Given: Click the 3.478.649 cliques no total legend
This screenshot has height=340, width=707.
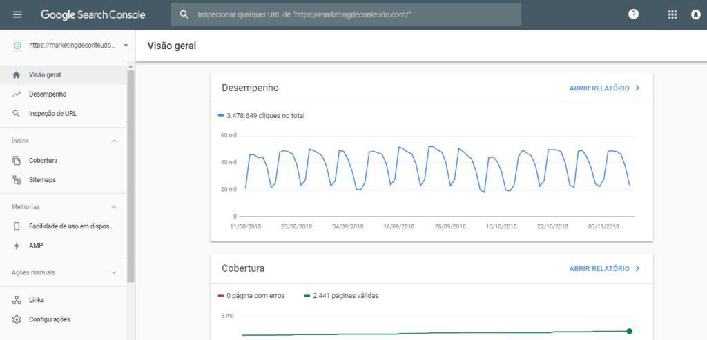Looking at the screenshot, I should (x=262, y=116).
